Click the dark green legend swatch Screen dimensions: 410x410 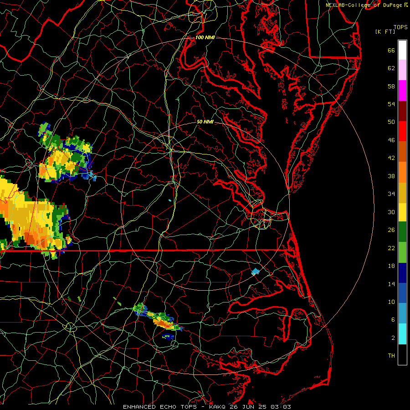pos(402,232)
